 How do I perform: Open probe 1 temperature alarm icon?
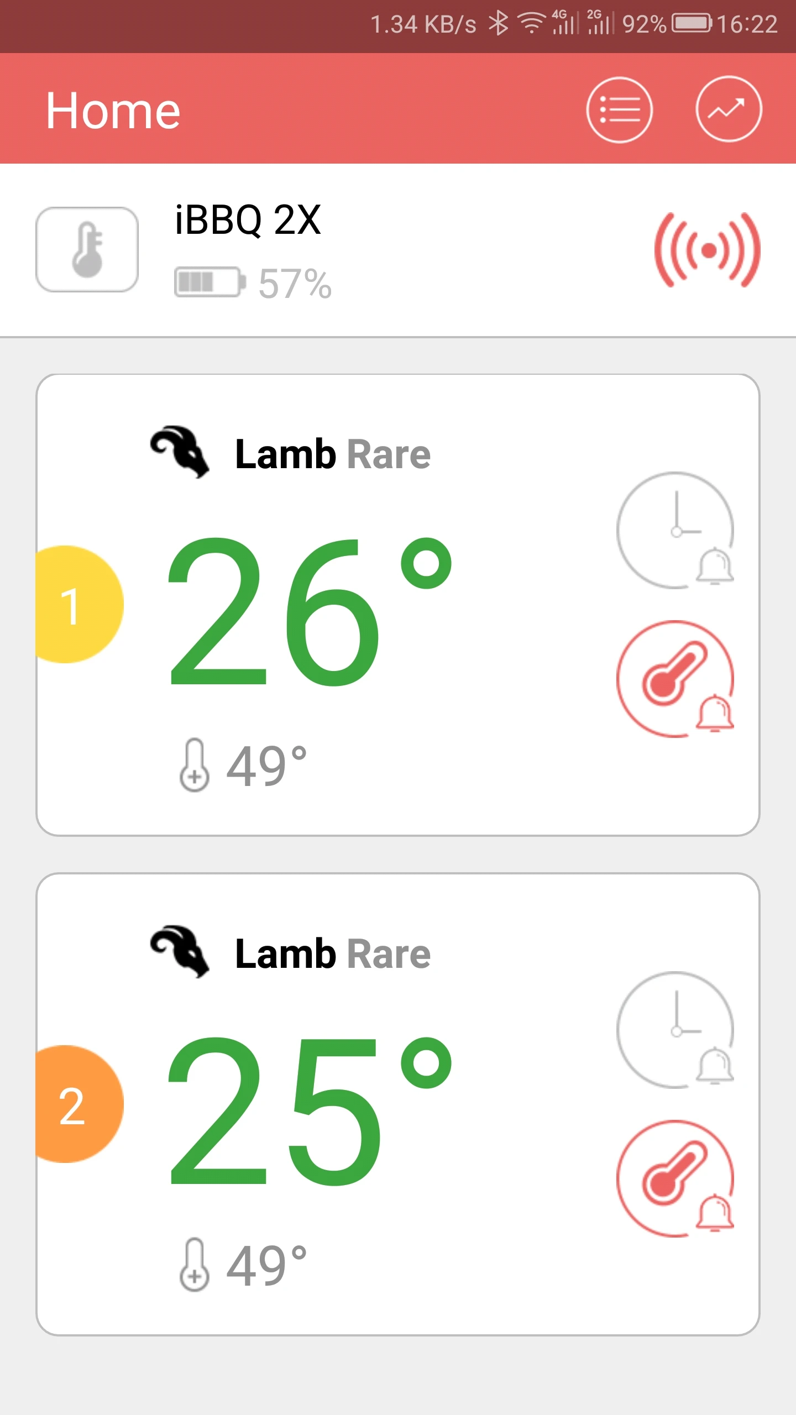675,679
